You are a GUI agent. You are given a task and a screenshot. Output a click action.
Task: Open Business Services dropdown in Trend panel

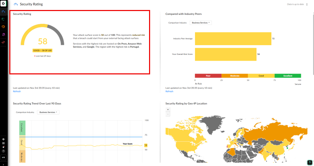pyautogui.click(x=48, y=112)
